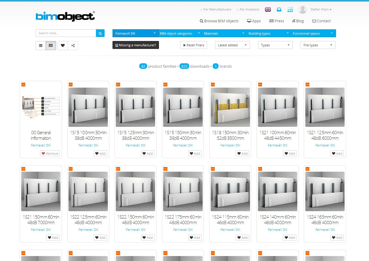Expand the Building types dropdown

(x=268, y=33)
